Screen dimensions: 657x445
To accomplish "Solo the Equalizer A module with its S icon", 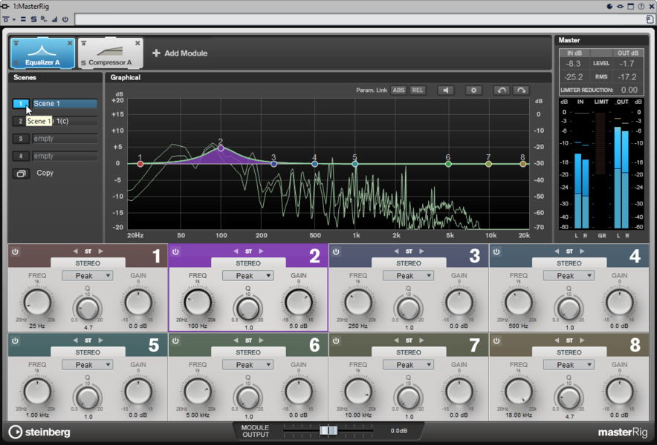I will (x=16, y=63).
